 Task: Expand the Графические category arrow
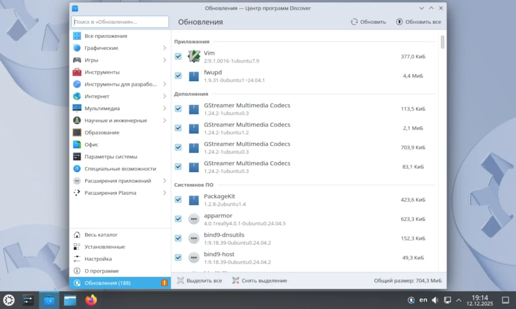[165, 48]
